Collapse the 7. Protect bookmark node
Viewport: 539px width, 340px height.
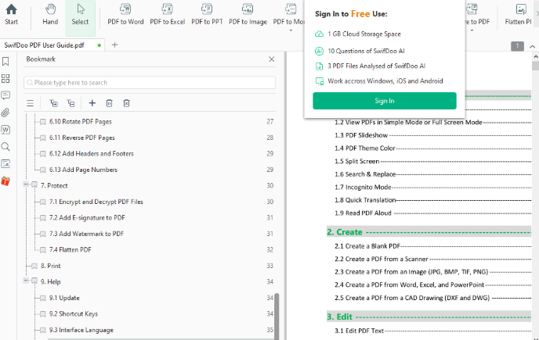(x=26, y=184)
